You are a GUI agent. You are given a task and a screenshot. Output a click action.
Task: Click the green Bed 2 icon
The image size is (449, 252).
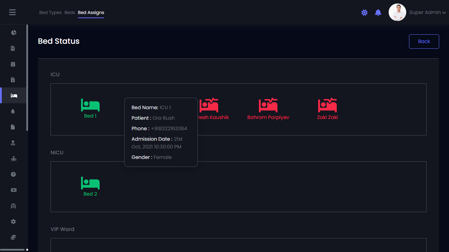coord(90,183)
